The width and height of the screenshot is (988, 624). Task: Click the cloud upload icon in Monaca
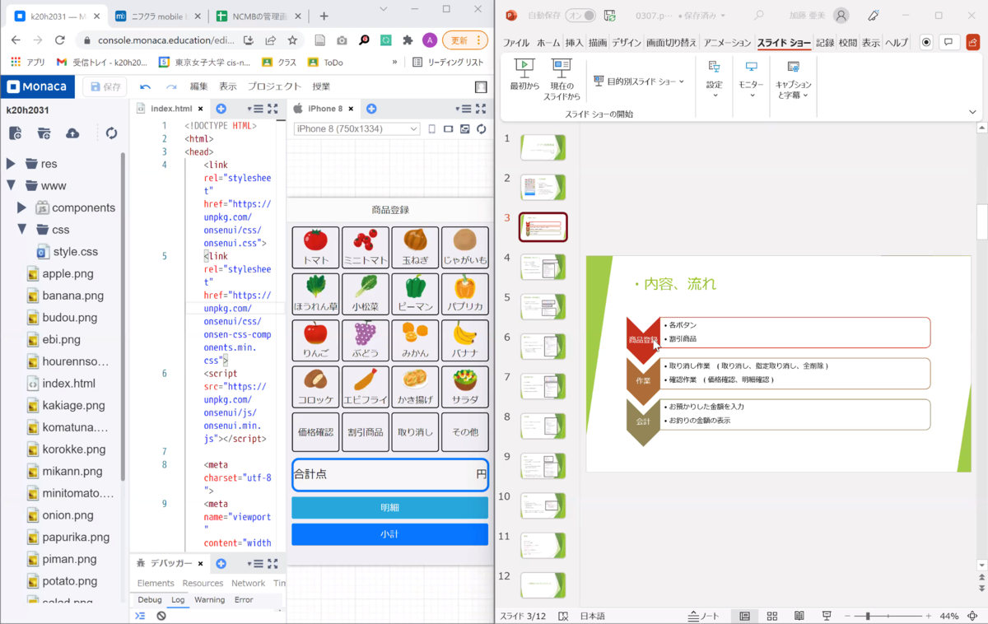click(72, 133)
